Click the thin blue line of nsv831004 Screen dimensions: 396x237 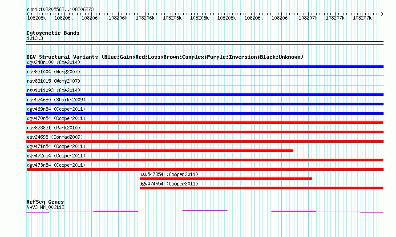205,76
